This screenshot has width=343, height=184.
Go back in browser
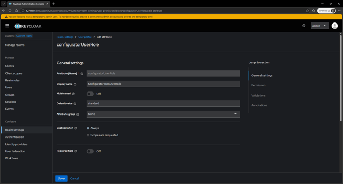click(4, 11)
